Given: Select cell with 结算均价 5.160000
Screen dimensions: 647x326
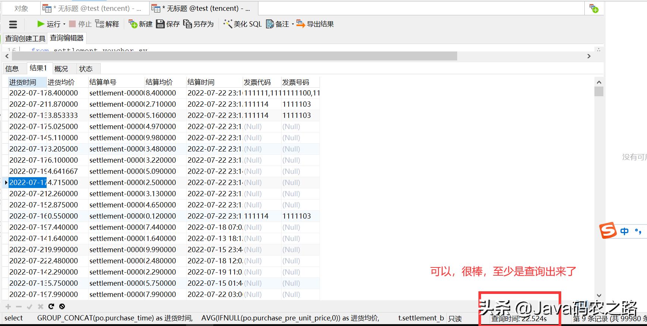Looking at the screenshot, I should [166, 115].
